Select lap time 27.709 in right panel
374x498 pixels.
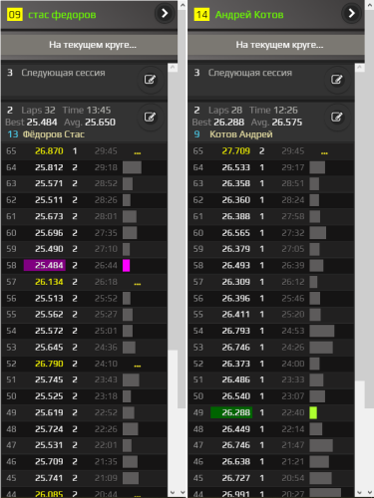click(236, 151)
